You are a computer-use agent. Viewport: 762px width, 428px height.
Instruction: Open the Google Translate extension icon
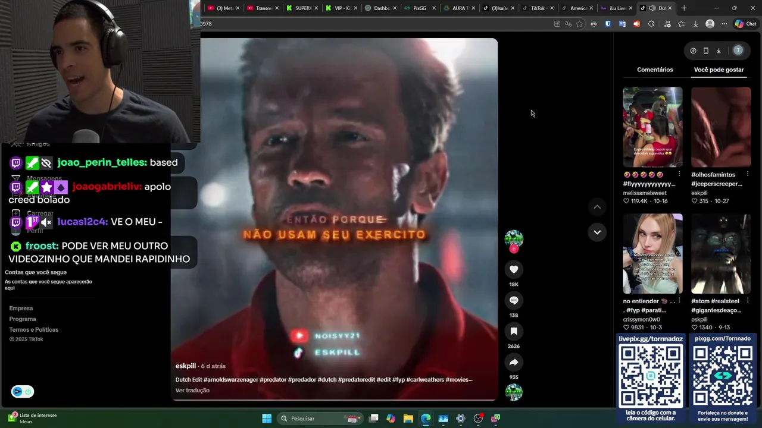click(x=622, y=24)
